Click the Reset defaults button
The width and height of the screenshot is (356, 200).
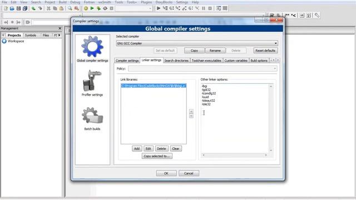(x=265, y=51)
